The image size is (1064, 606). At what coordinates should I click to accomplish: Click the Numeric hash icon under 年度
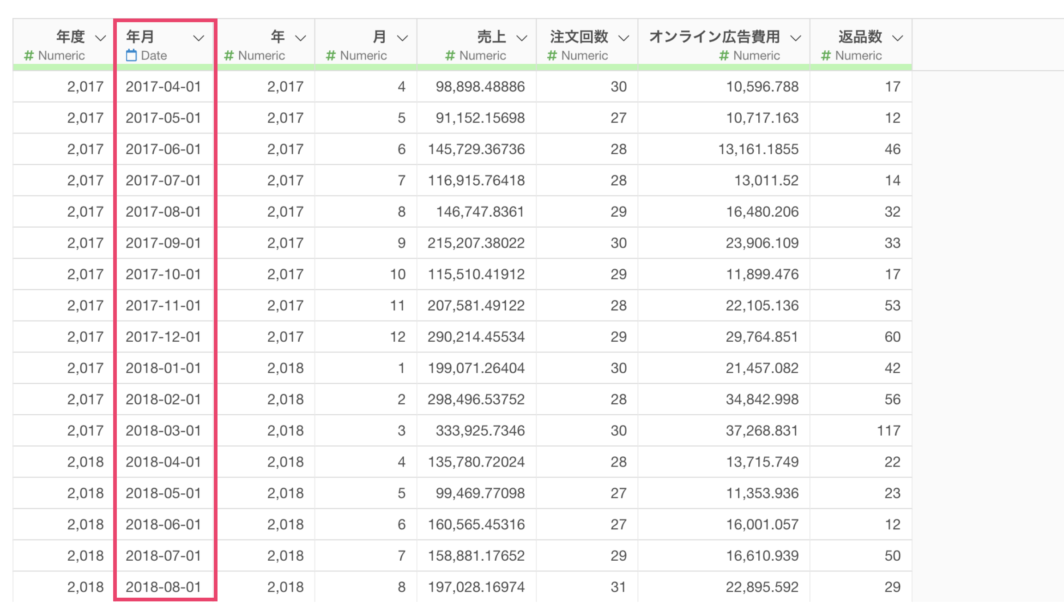(29, 55)
